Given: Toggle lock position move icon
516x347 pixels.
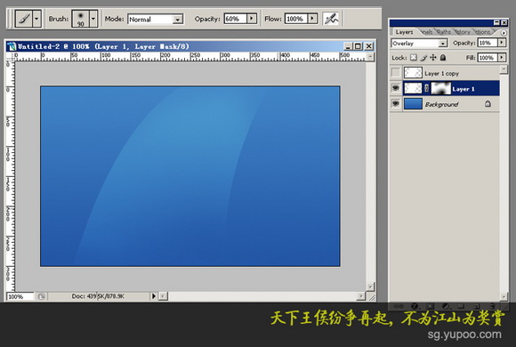Looking at the screenshot, I should [433, 58].
